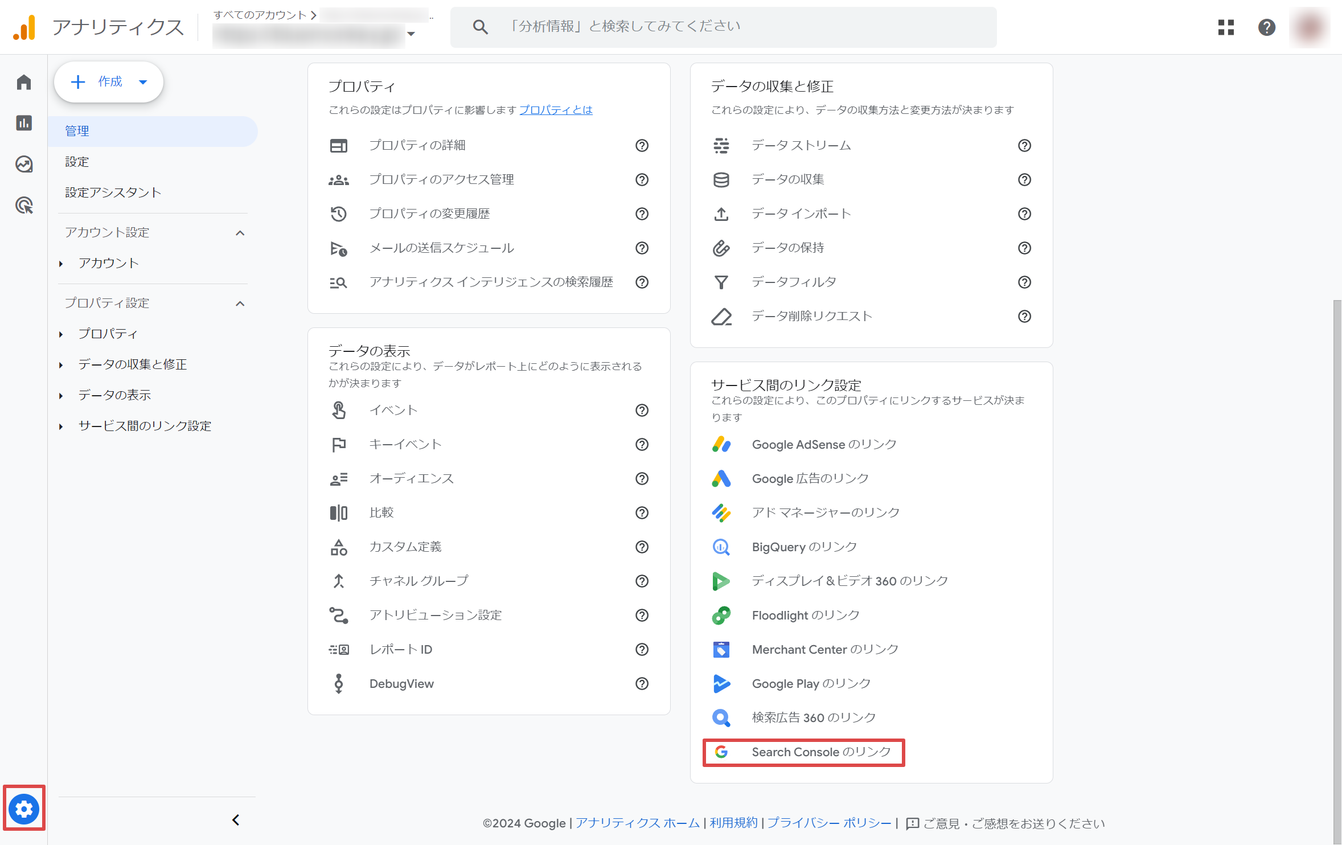
Task: Click the Google Ads link icon
Action: pos(721,478)
